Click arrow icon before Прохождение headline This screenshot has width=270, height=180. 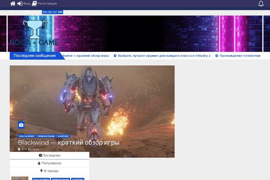pos(217,56)
